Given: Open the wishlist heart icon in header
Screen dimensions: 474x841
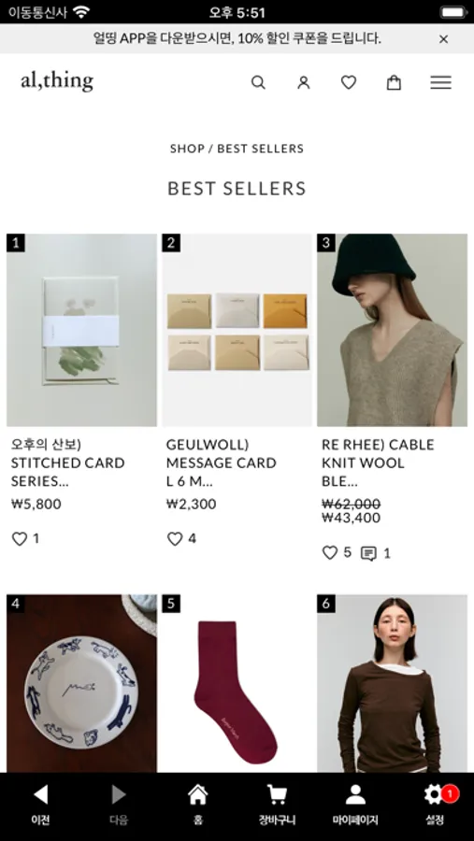Looking at the screenshot, I should [x=349, y=82].
